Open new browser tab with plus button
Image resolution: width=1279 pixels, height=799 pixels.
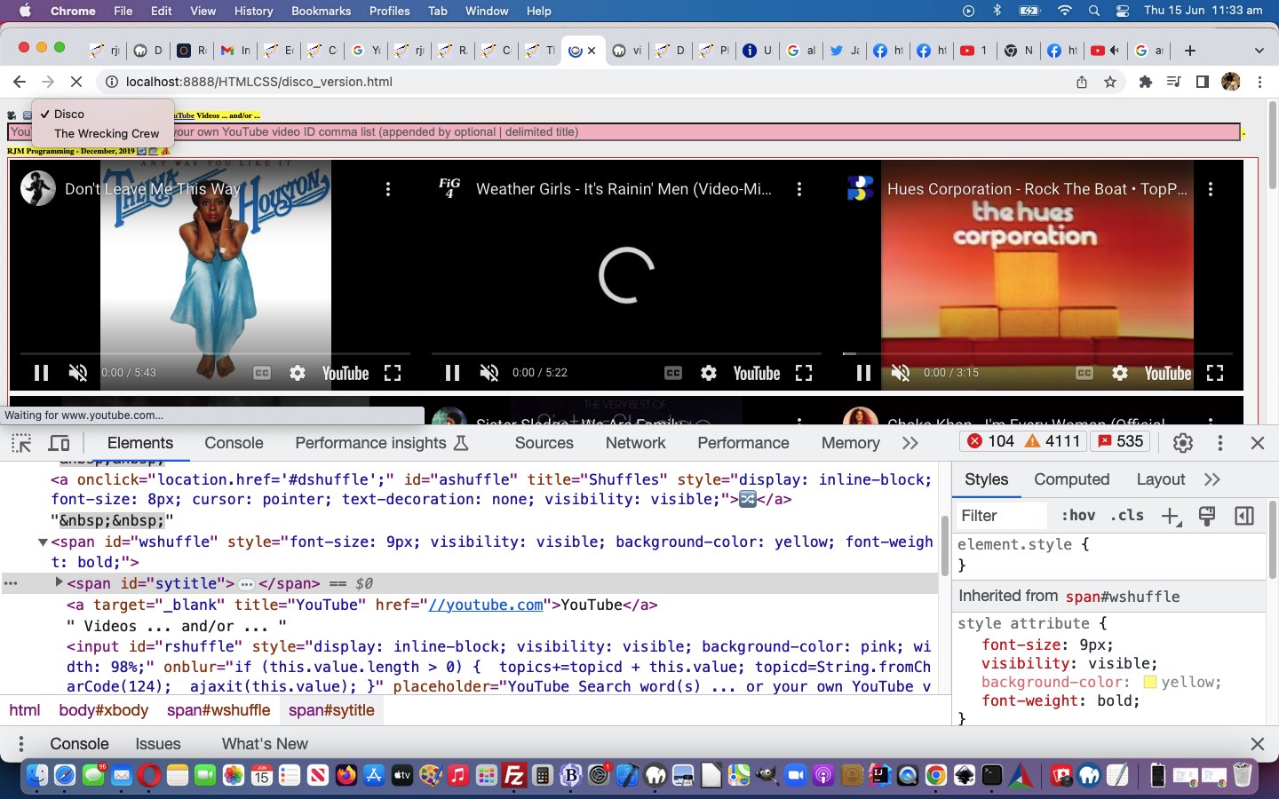click(x=1190, y=51)
